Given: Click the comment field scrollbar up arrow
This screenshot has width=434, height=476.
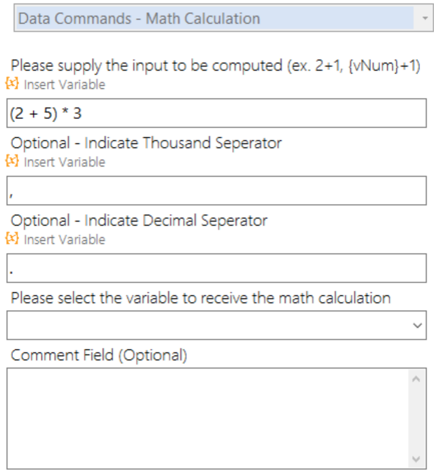Looking at the screenshot, I should coord(416,379).
